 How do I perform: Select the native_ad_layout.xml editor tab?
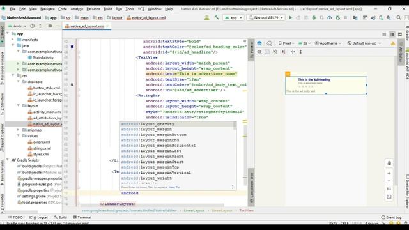coord(87,26)
